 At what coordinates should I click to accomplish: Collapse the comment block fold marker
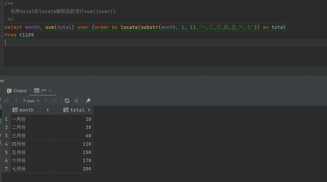tap(3, 3)
